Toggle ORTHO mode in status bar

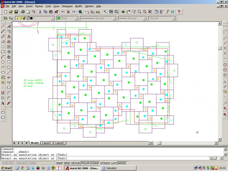pos(76,163)
